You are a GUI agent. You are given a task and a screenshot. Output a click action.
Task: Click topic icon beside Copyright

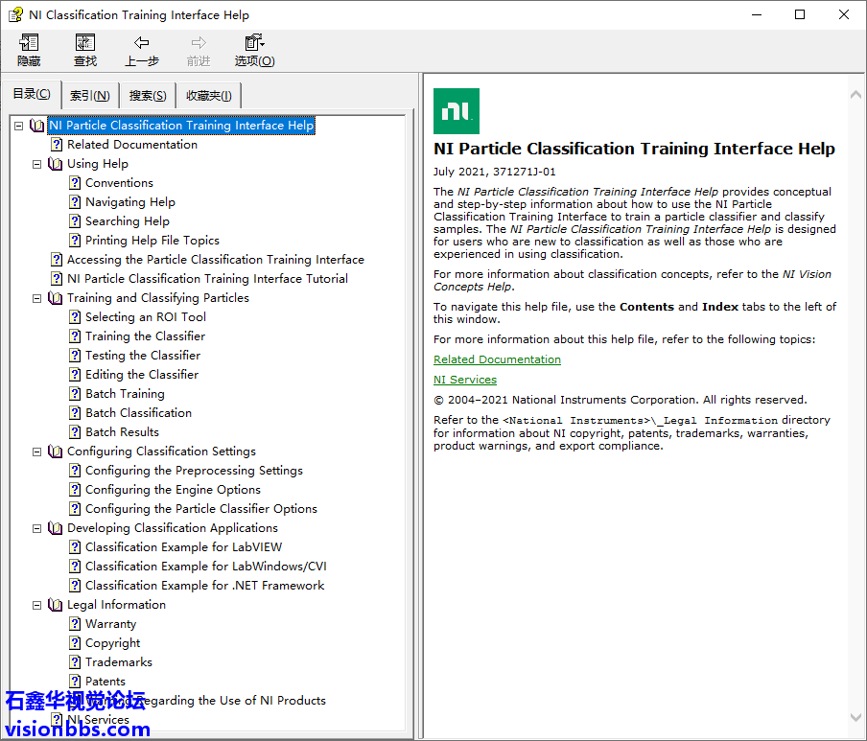click(75, 643)
